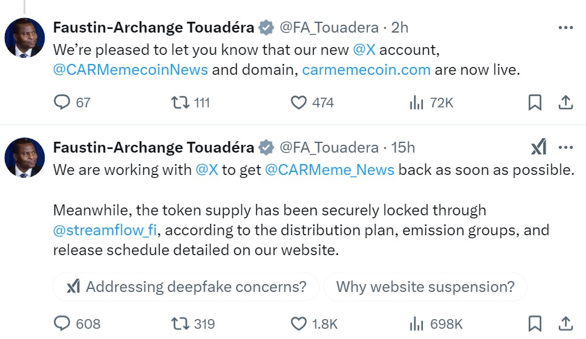The height and width of the screenshot is (339, 586).
Task: Like the tweet with 474 likes
Action: (x=299, y=103)
